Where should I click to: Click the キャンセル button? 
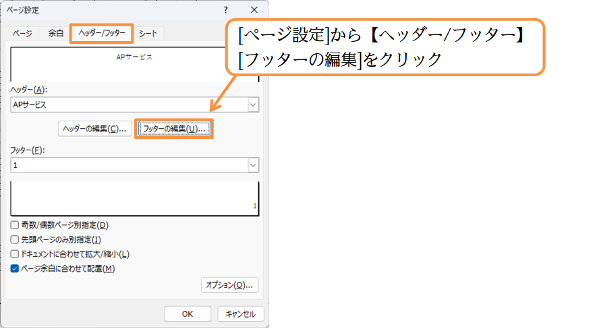pos(241,313)
